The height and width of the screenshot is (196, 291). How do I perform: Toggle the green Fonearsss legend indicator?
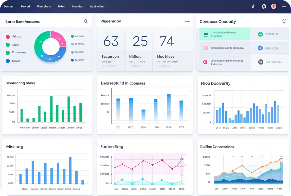tap(8, 53)
